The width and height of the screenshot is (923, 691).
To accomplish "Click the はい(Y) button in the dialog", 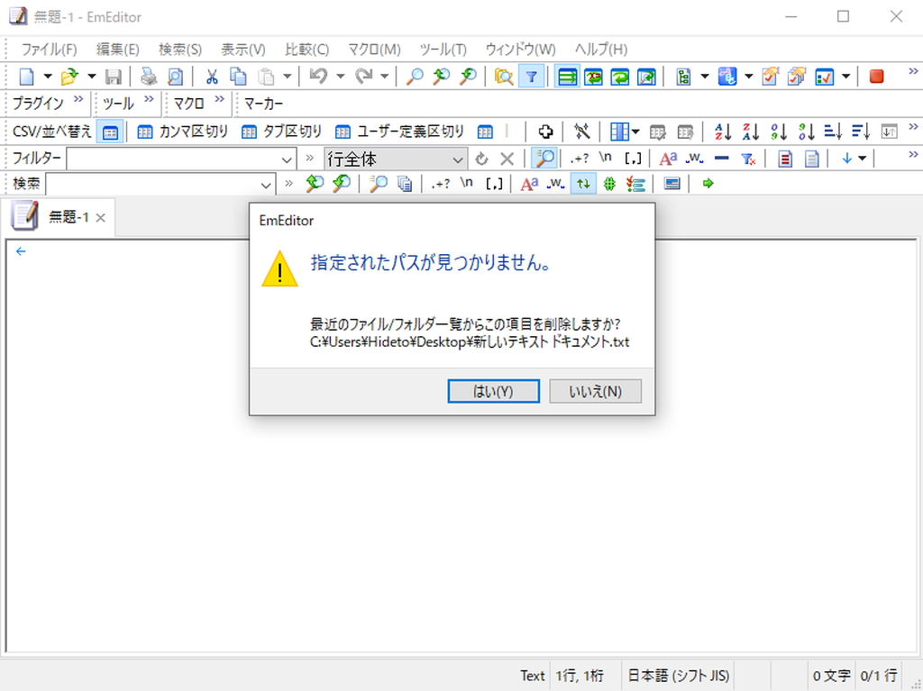I will pos(493,391).
